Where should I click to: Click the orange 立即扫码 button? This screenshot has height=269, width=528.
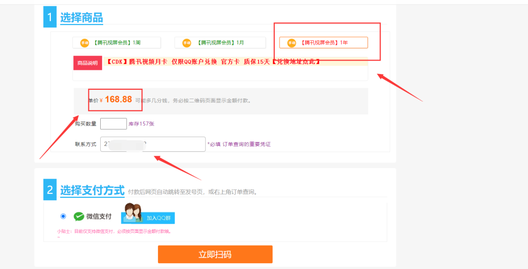(215, 254)
